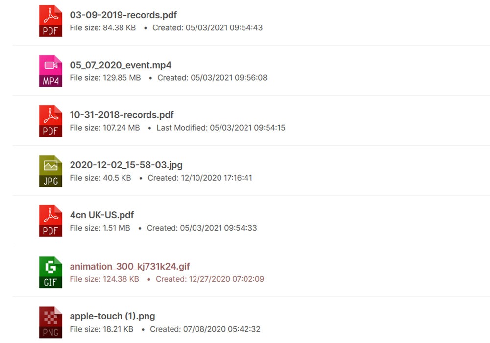The height and width of the screenshot is (343, 490).
Task: Open the animation_300_kj731k24.gif link
Action: (x=129, y=267)
